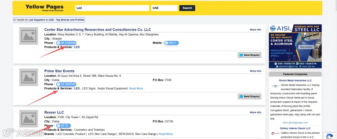Click placeholder image for Center Star Advertising
Image resolution: width=337 pixels, height=139 pixels.
(x=29, y=36)
